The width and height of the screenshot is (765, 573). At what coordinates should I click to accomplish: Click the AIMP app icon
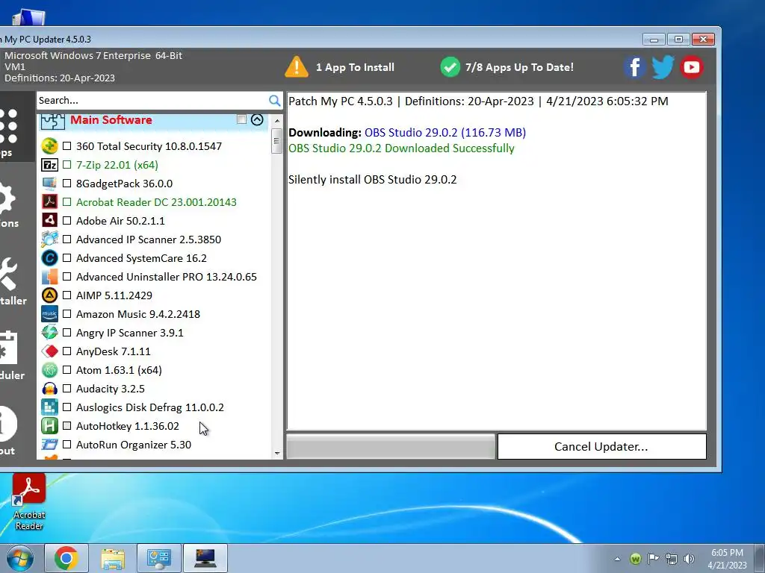point(49,295)
